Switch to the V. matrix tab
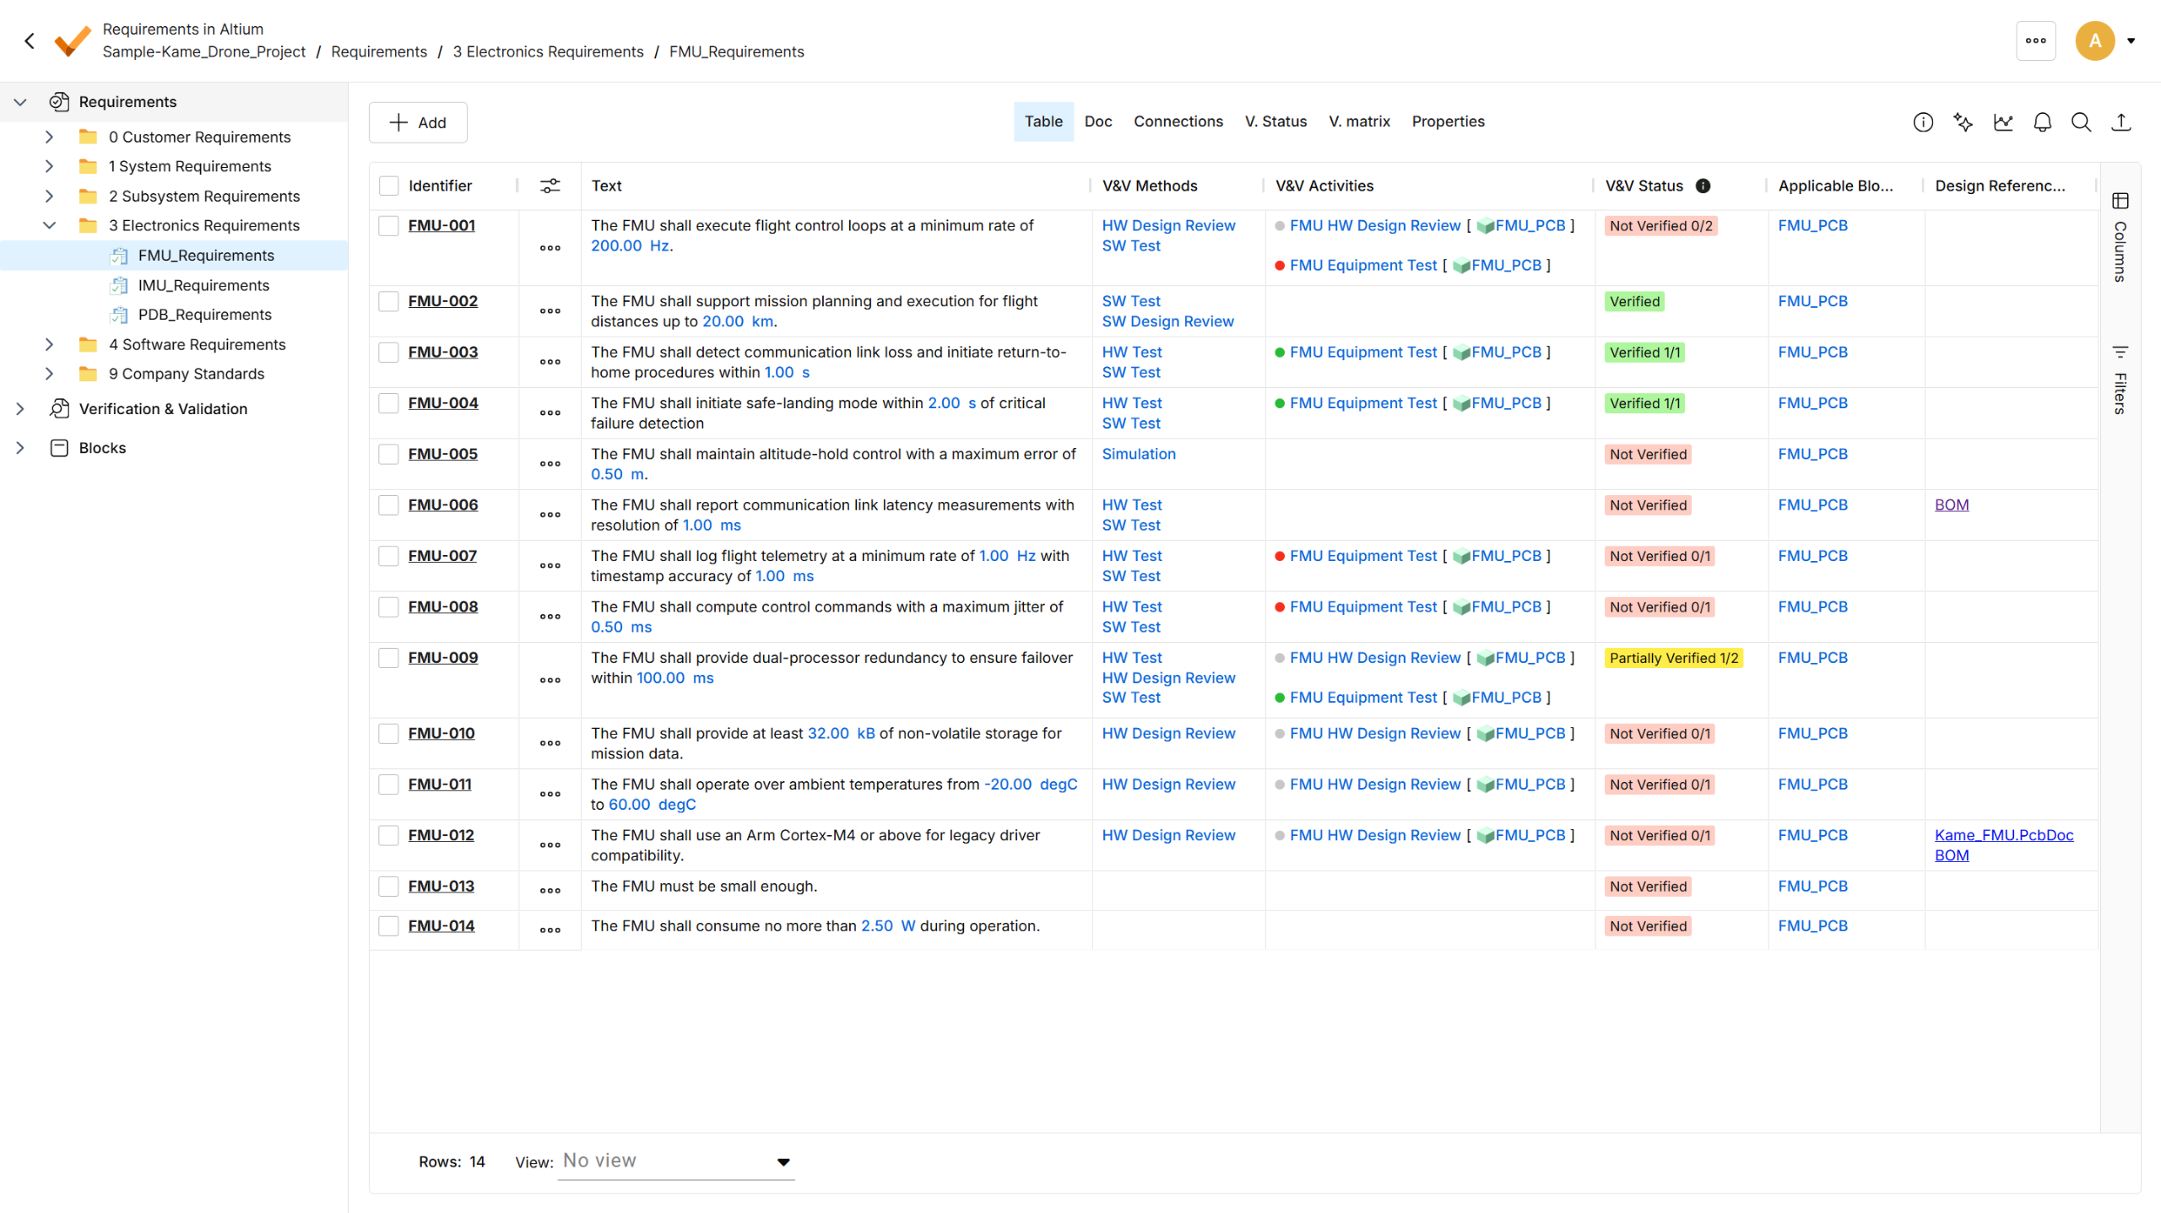Screen dimensions: 2161x1213 click(x=1359, y=121)
